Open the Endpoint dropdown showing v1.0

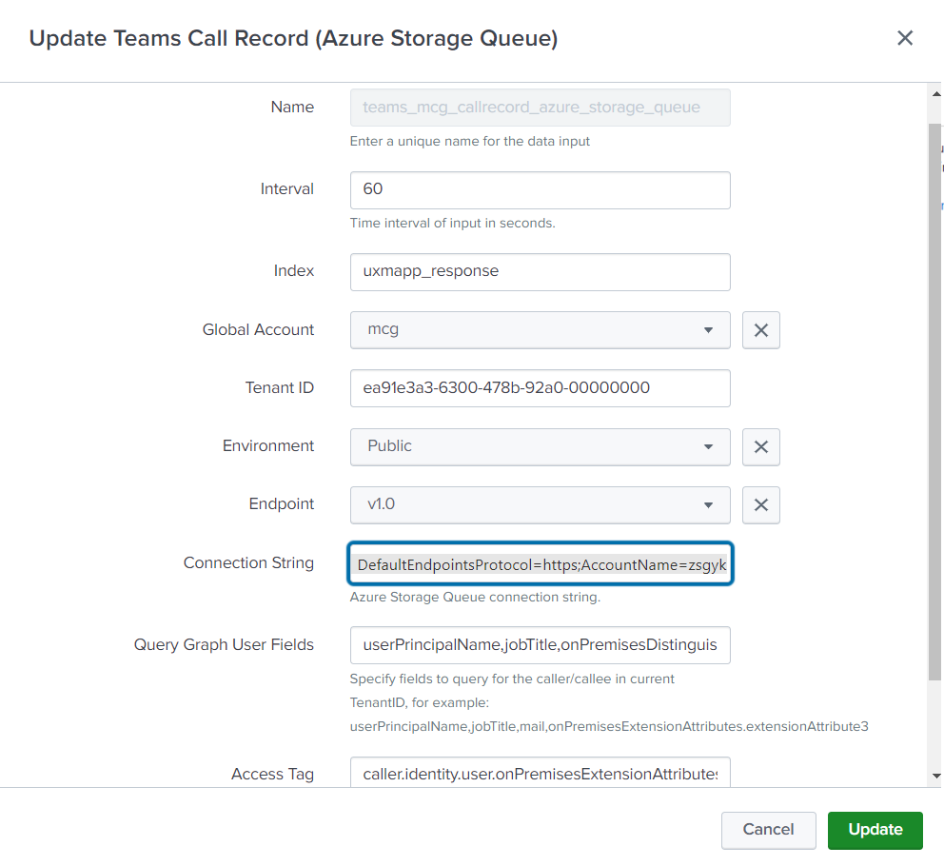(540, 505)
